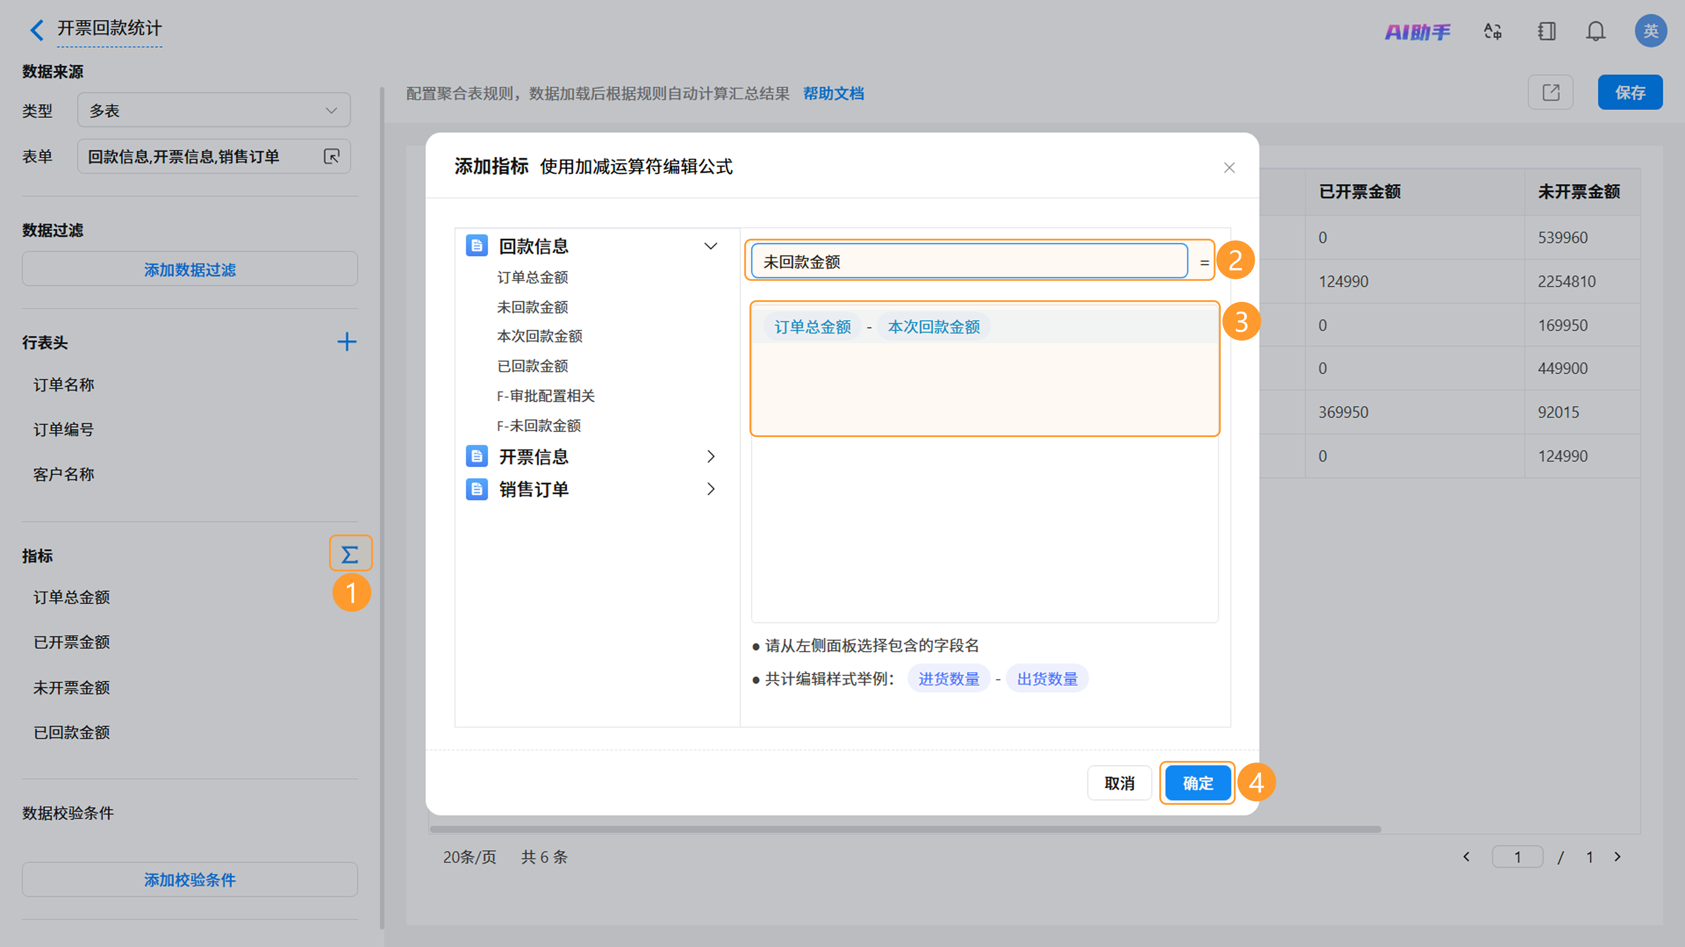Click the indicator name input 未回款金额
The image size is (1685, 947).
click(969, 261)
